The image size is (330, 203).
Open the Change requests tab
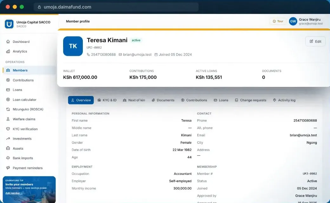[x=251, y=100]
